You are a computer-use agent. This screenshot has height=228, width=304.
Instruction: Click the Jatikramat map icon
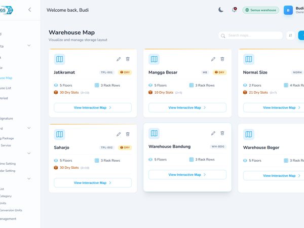(59, 59)
